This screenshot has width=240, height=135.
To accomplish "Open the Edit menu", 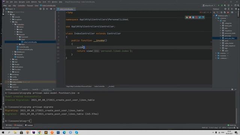I will [12, 2].
